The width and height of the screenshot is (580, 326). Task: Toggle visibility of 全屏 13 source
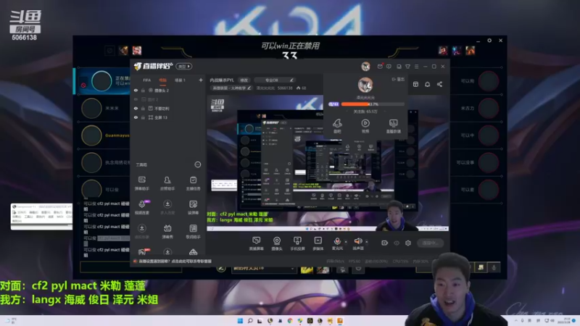point(136,117)
